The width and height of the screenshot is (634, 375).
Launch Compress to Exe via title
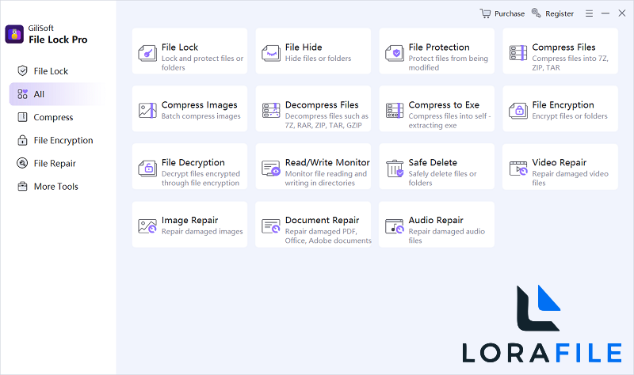(x=444, y=105)
